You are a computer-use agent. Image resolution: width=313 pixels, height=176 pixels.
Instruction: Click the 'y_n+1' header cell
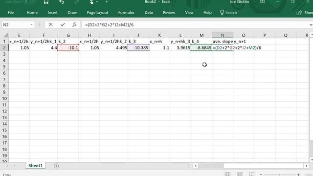pyautogui.click(x=244, y=41)
